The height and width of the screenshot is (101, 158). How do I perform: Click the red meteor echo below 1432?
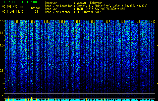pyautogui.click(x=32, y=81)
